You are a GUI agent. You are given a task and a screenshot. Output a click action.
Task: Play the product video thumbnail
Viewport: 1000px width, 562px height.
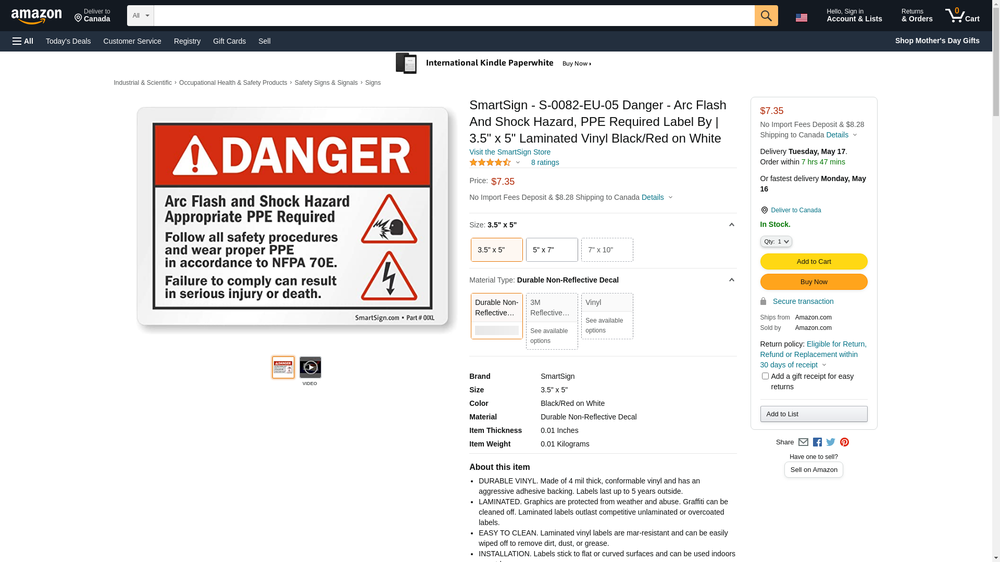pos(310,367)
